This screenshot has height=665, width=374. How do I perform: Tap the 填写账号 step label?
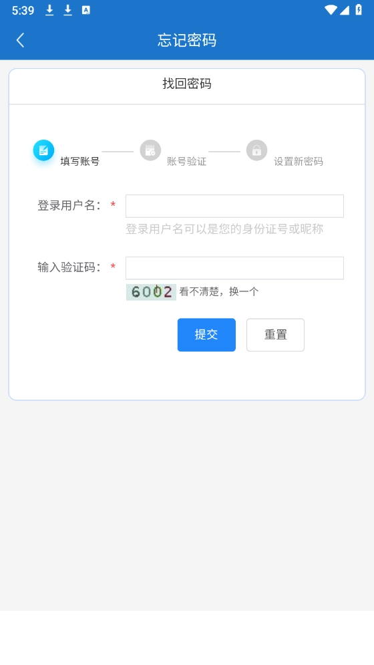click(79, 162)
